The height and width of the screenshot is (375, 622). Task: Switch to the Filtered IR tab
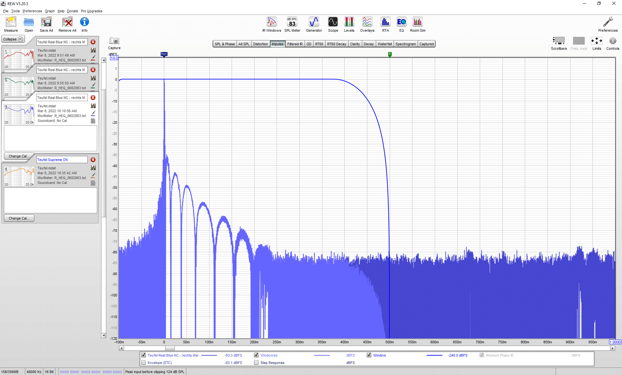tap(295, 44)
